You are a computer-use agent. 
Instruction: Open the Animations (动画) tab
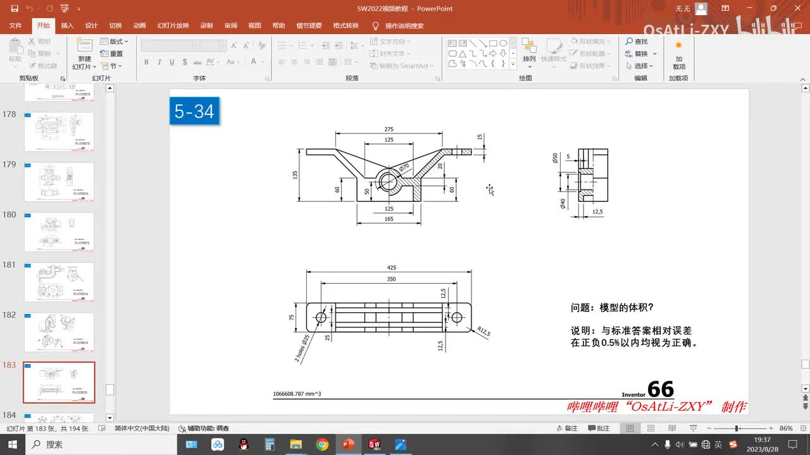(x=139, y=26)
